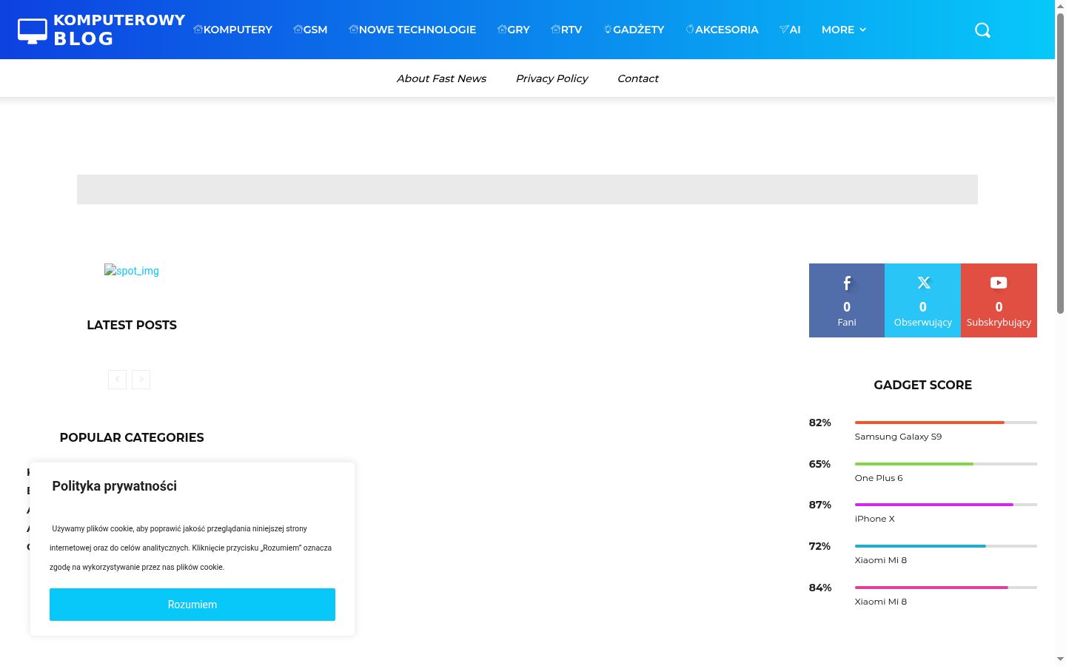
Task: Click the grey banner placeholder below the header
Action: (527, 189)
